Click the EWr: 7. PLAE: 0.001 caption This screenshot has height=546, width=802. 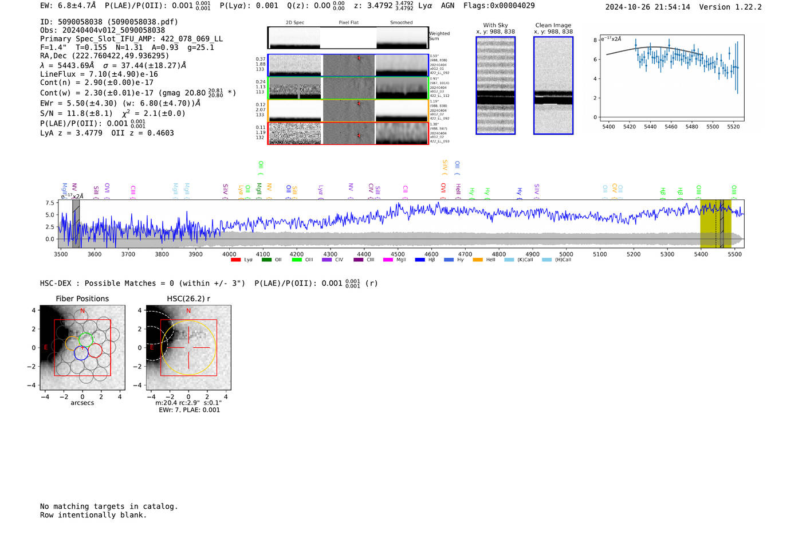pyautogui.click(x=189, y=410)
